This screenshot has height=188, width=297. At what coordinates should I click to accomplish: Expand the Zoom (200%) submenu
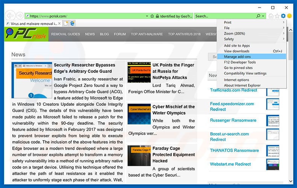(x=252, y=33)
